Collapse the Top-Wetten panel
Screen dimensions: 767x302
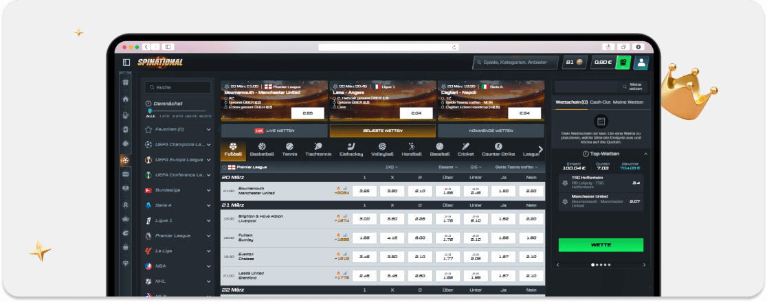pos(645,154)
